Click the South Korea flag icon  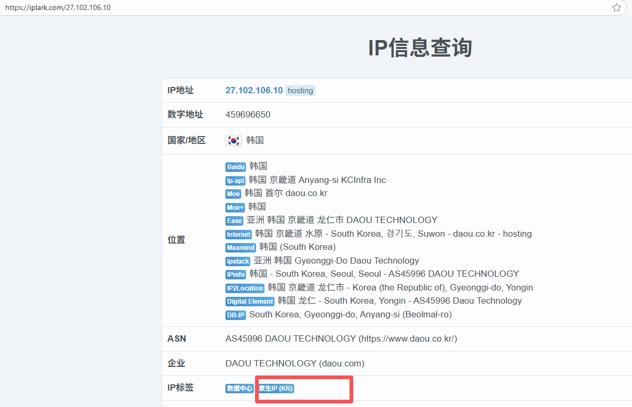click(x=233, y=140)
